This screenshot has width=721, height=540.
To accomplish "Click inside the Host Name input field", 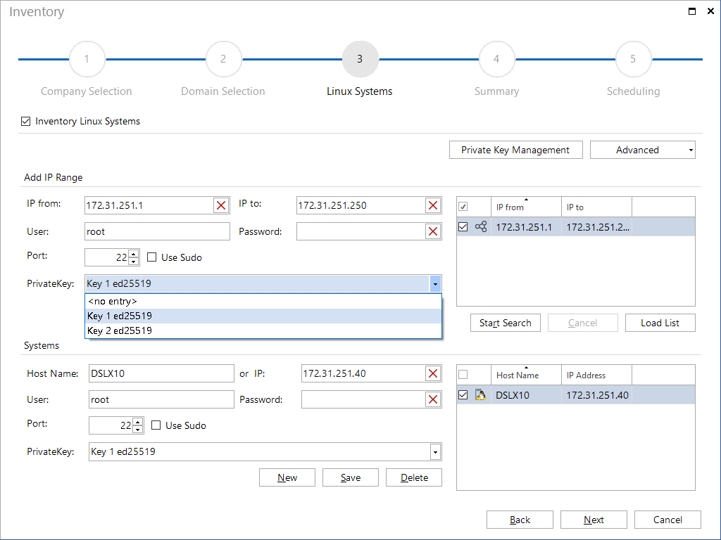I will (161, 373).
